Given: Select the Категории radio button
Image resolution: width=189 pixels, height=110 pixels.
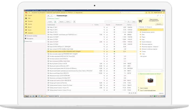Looking at the screenshot, I should (138, 27).
